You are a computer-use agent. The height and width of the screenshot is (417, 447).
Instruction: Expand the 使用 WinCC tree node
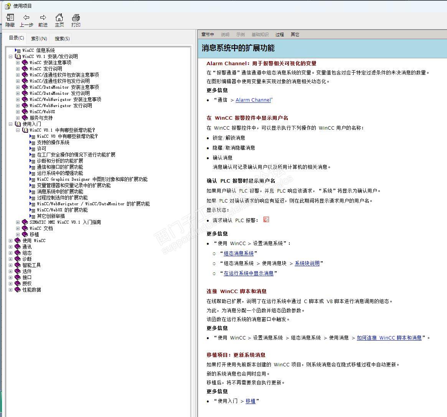click(10, 241)
